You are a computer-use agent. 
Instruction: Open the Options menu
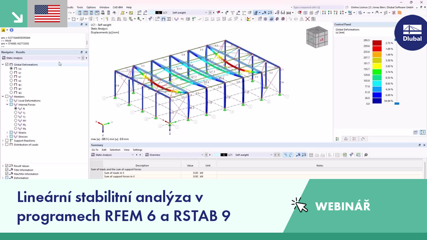91,7
